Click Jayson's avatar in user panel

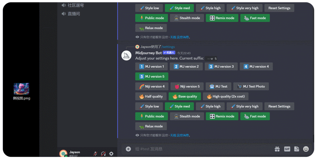[x=63, y=153]
